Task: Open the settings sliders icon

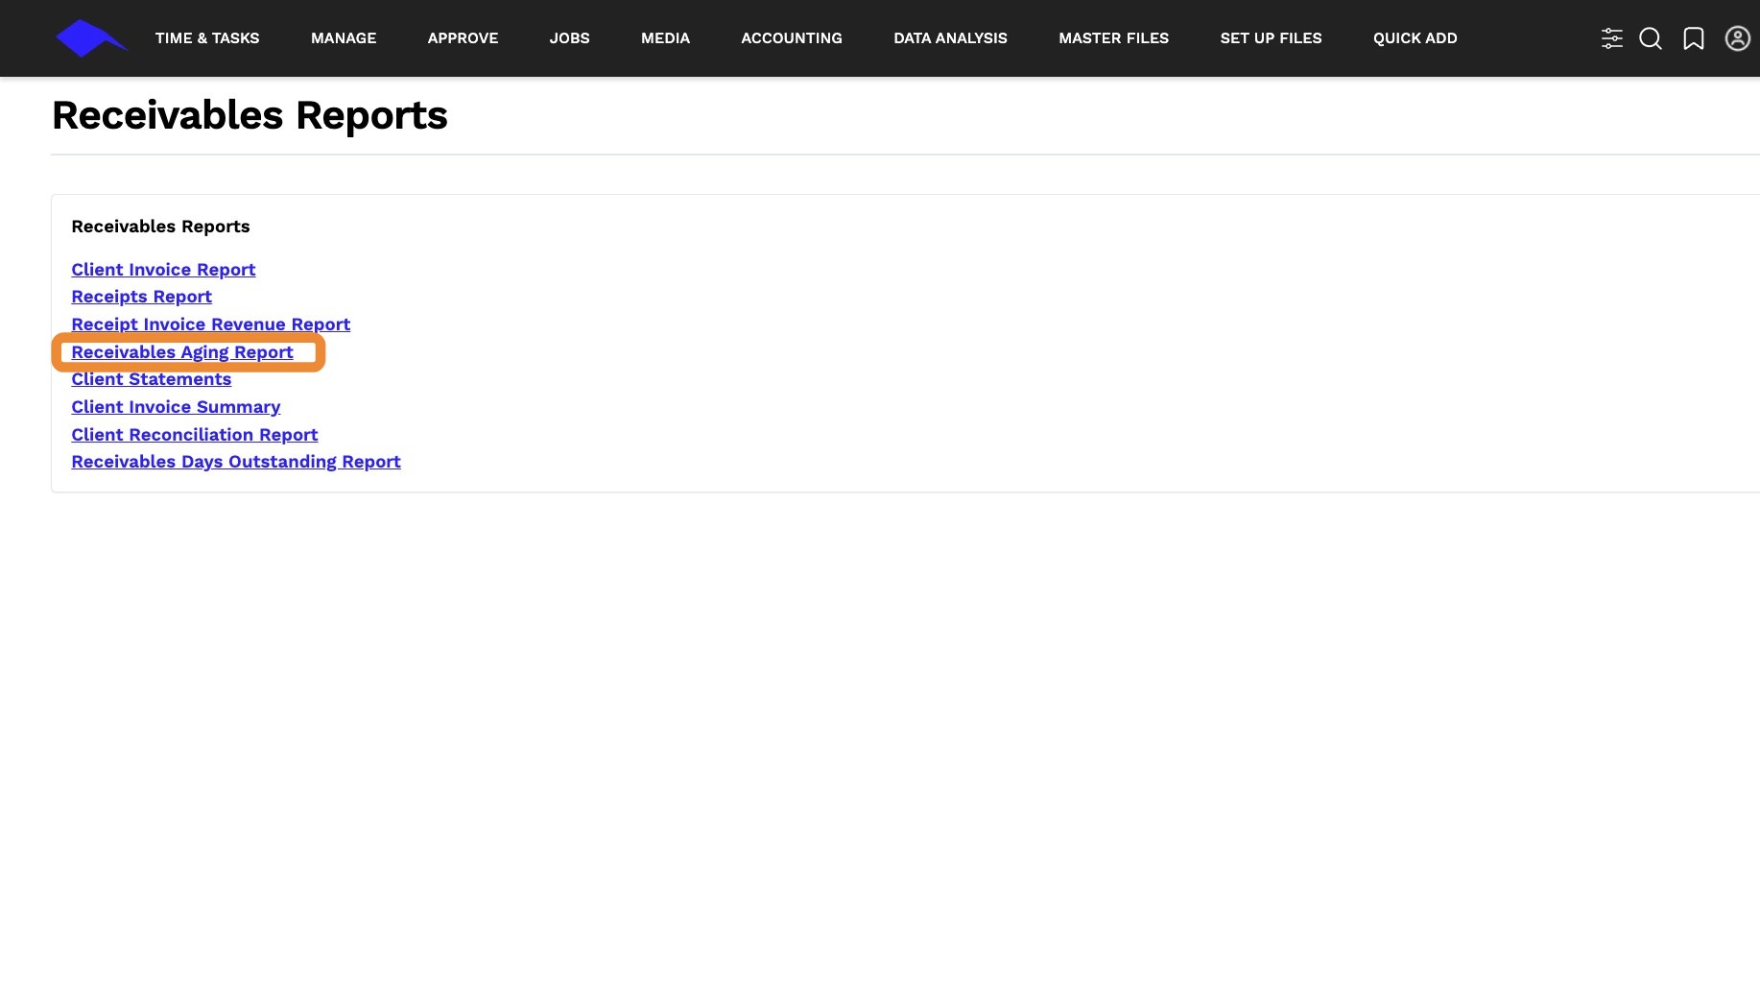Action: (1611, 38)
